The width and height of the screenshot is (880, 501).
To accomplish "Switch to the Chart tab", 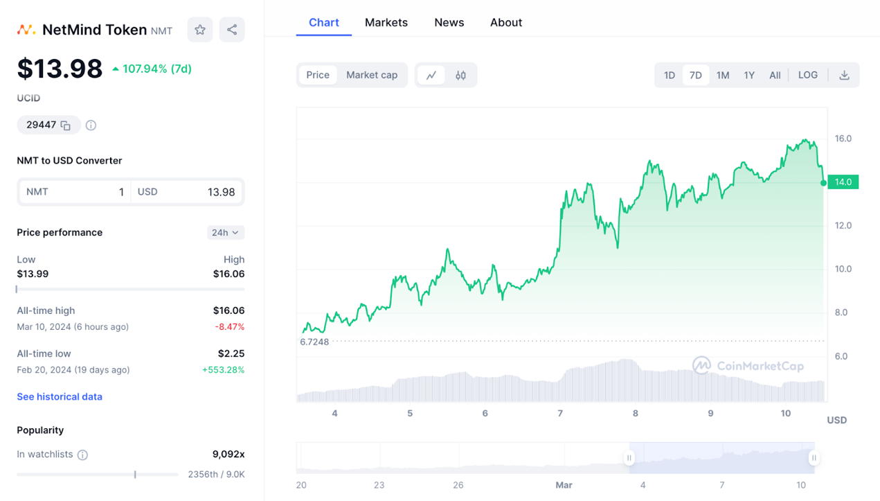I will 324,22.
